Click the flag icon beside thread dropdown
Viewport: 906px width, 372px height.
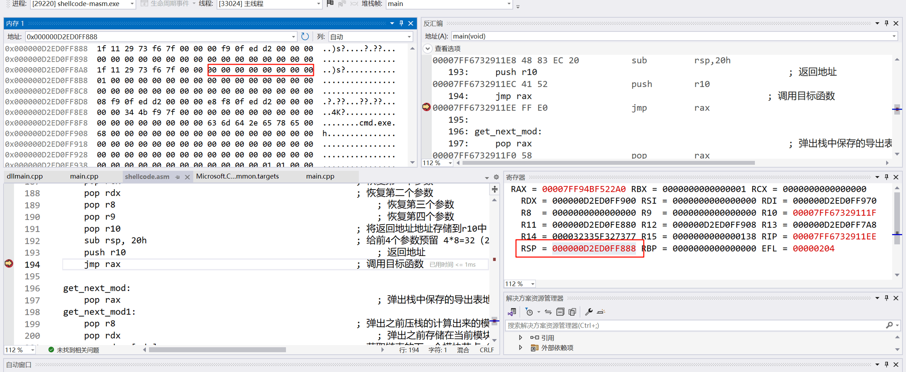[x=330, y=4]
